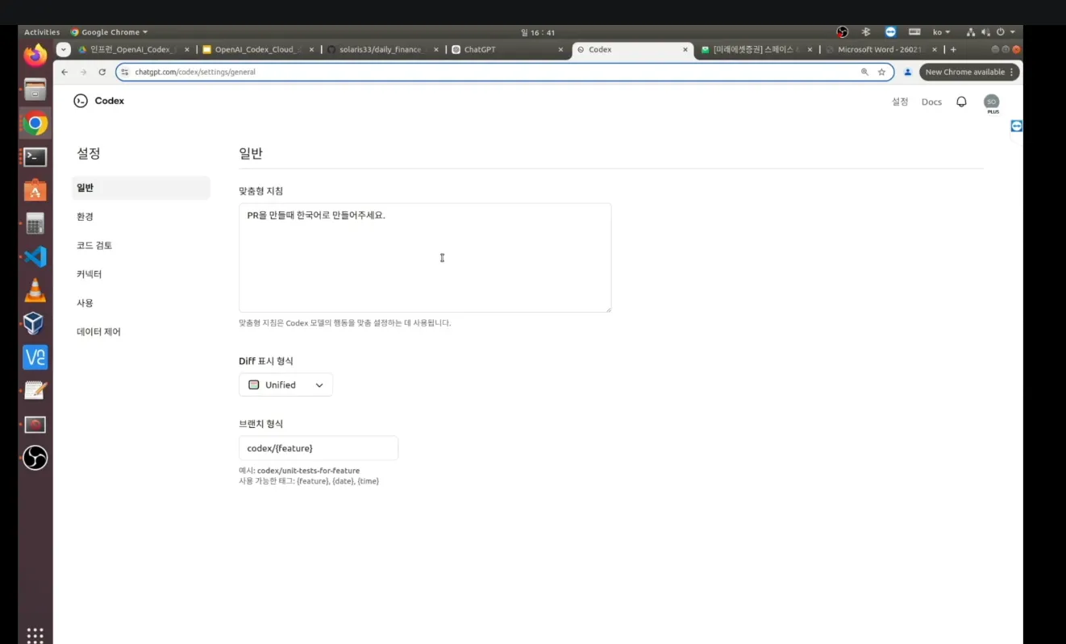The image size is (1066, 644).
Task: Select 환경 in settings sidebar
Action: pyautogui.click(x=141, y=217)
